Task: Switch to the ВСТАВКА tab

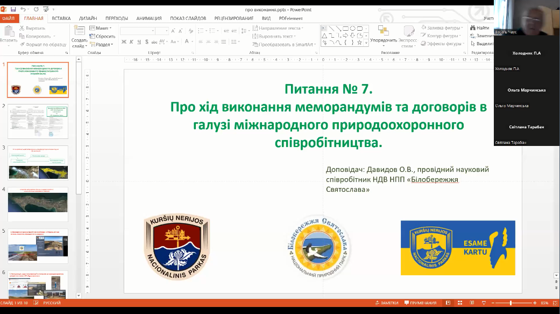Action: [61, 18]
